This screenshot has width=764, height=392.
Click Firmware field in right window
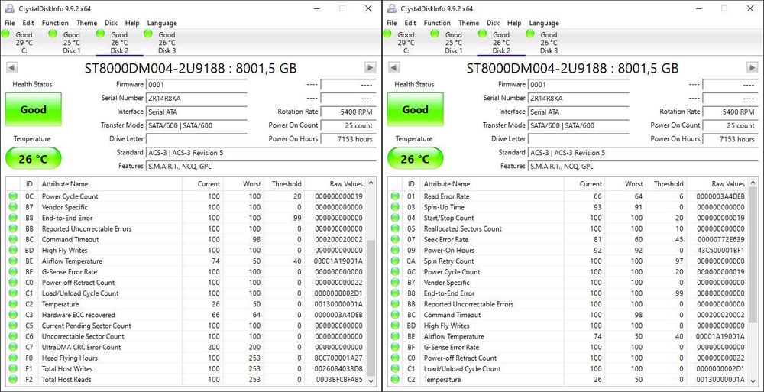[x=578, y=84]
